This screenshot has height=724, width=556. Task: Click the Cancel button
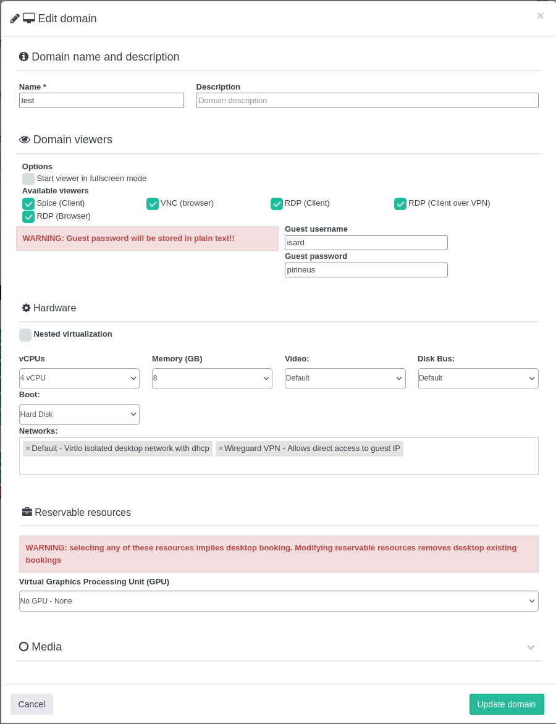(32, 704)
